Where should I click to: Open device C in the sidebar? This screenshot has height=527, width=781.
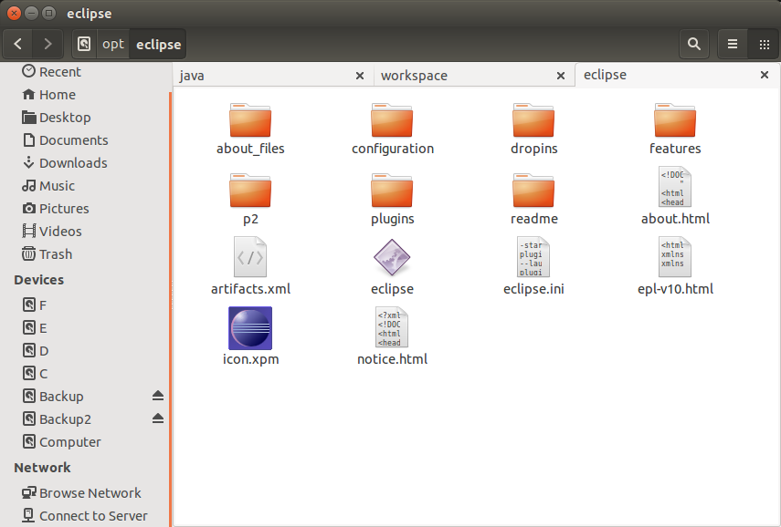coord(86,374)
